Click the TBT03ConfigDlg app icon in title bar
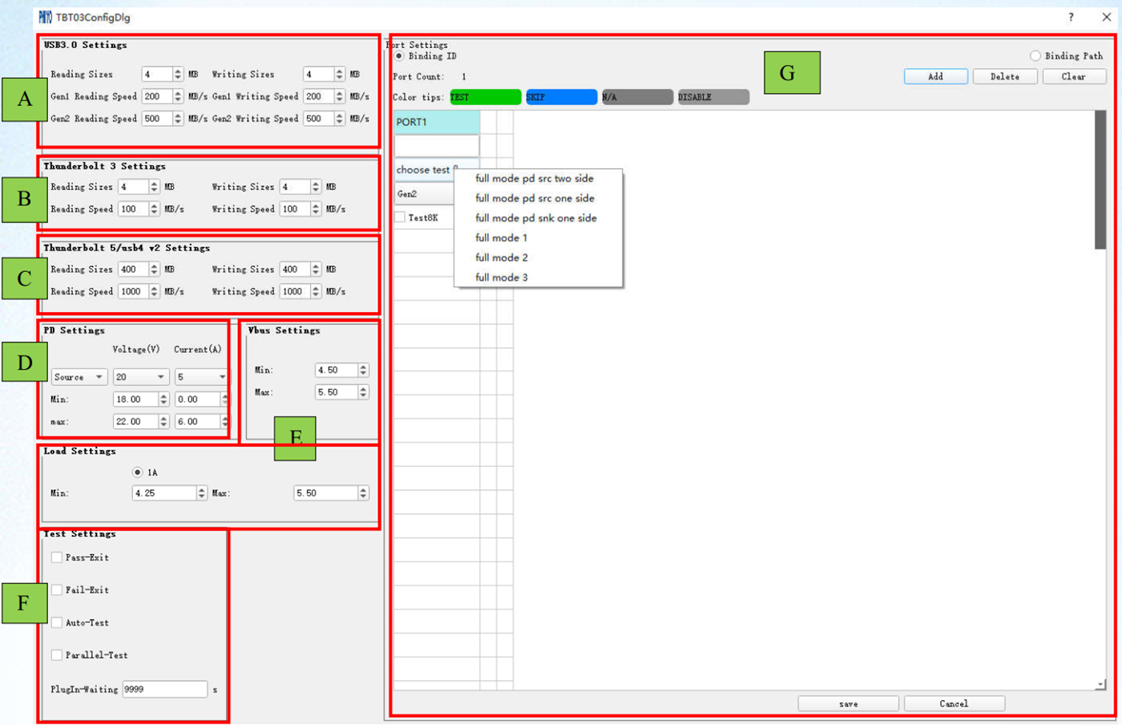This screenshot has width=1122, height=725. tap(46, 17)
